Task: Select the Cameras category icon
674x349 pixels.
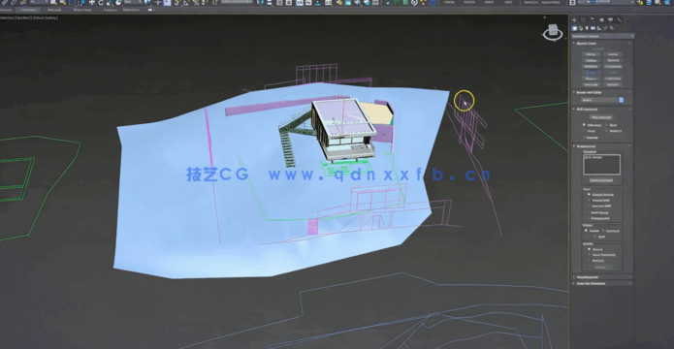Action: tap(593, 28)
